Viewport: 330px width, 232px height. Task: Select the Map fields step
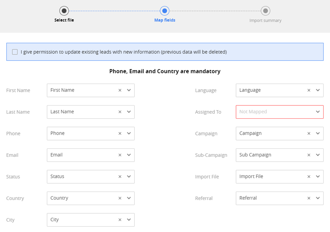pos(164,11)
